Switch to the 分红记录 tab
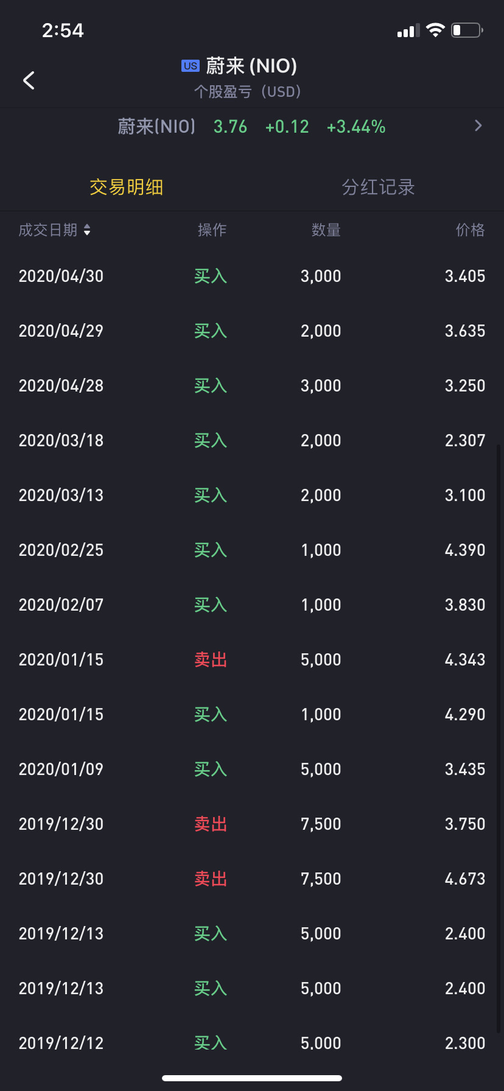This screenshot has height=1091, width=504. pos(378,187)
